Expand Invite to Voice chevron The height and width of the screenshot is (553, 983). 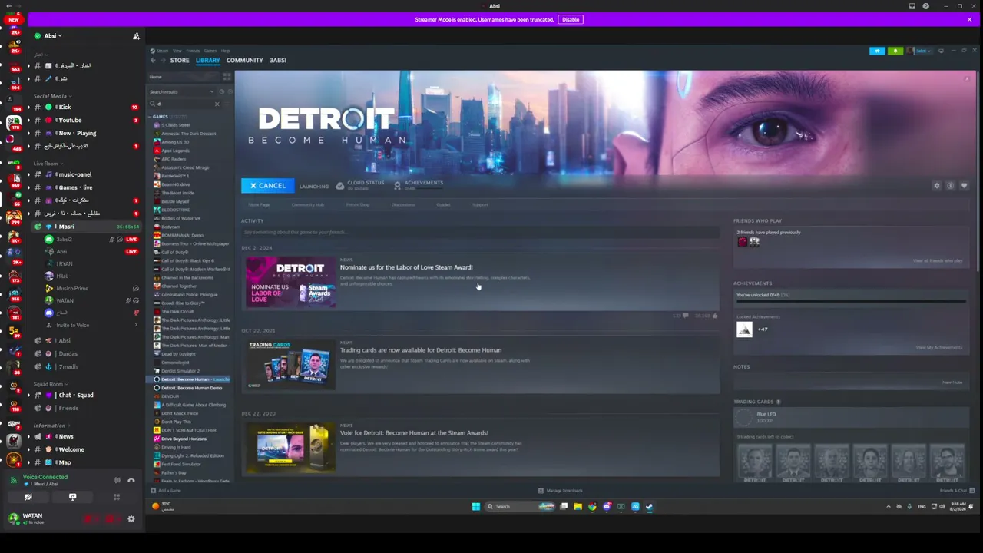click(x=136, y=325)
